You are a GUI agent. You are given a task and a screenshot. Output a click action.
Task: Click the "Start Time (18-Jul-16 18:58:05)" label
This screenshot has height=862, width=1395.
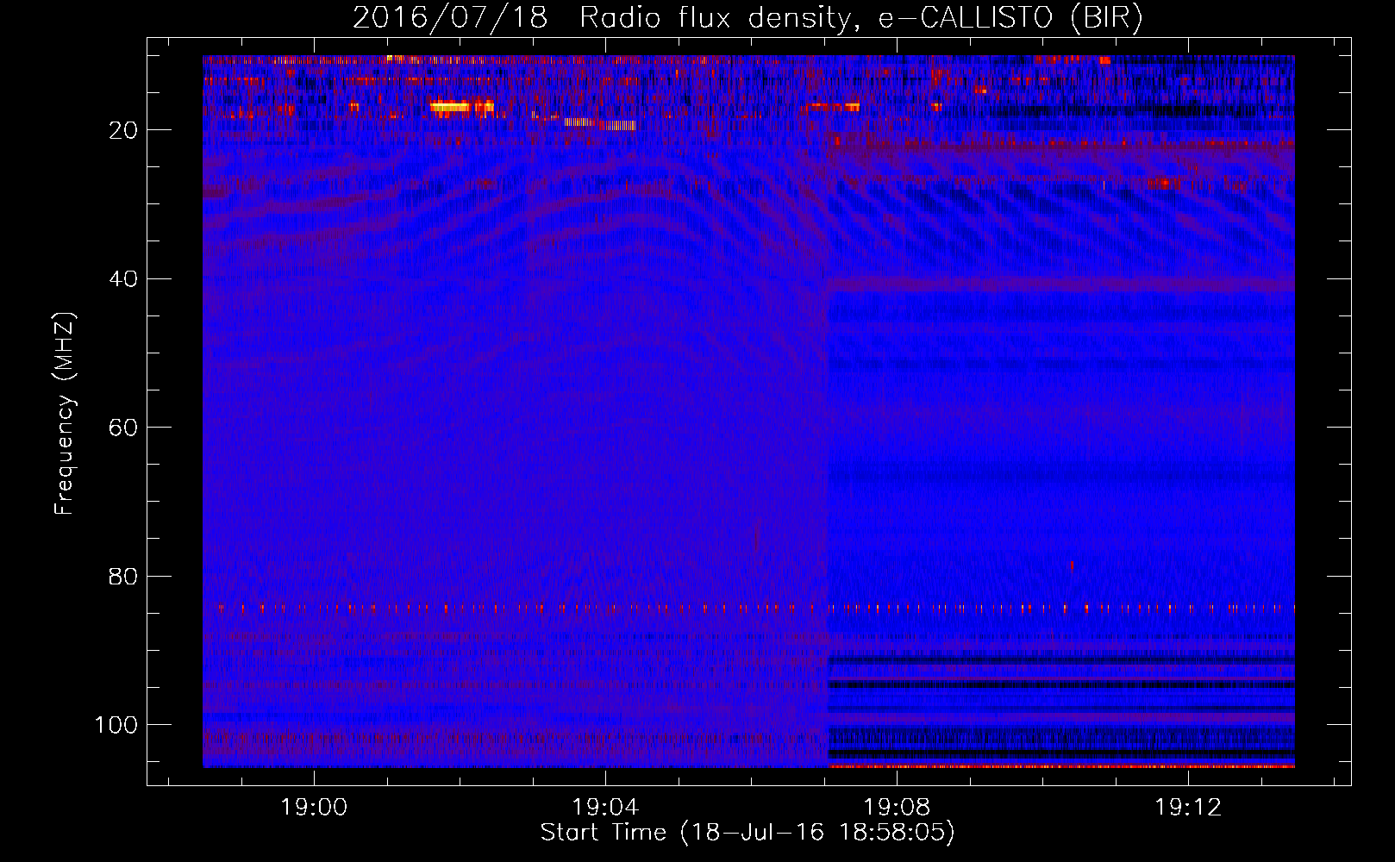pyautogui.click(x=748, y=833)
